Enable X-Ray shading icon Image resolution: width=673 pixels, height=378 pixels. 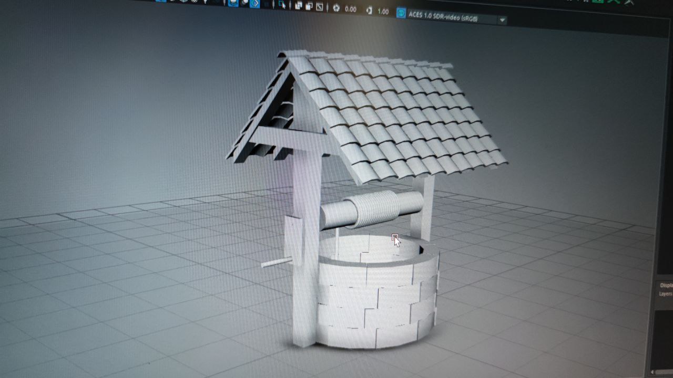[299, 6]
